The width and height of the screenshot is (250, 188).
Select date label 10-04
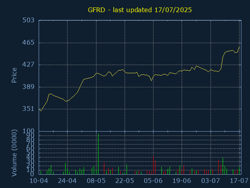coord(39,181)
